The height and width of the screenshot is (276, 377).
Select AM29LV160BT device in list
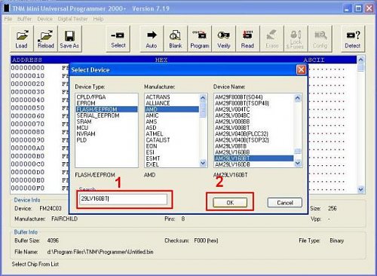tap(254, 158)
